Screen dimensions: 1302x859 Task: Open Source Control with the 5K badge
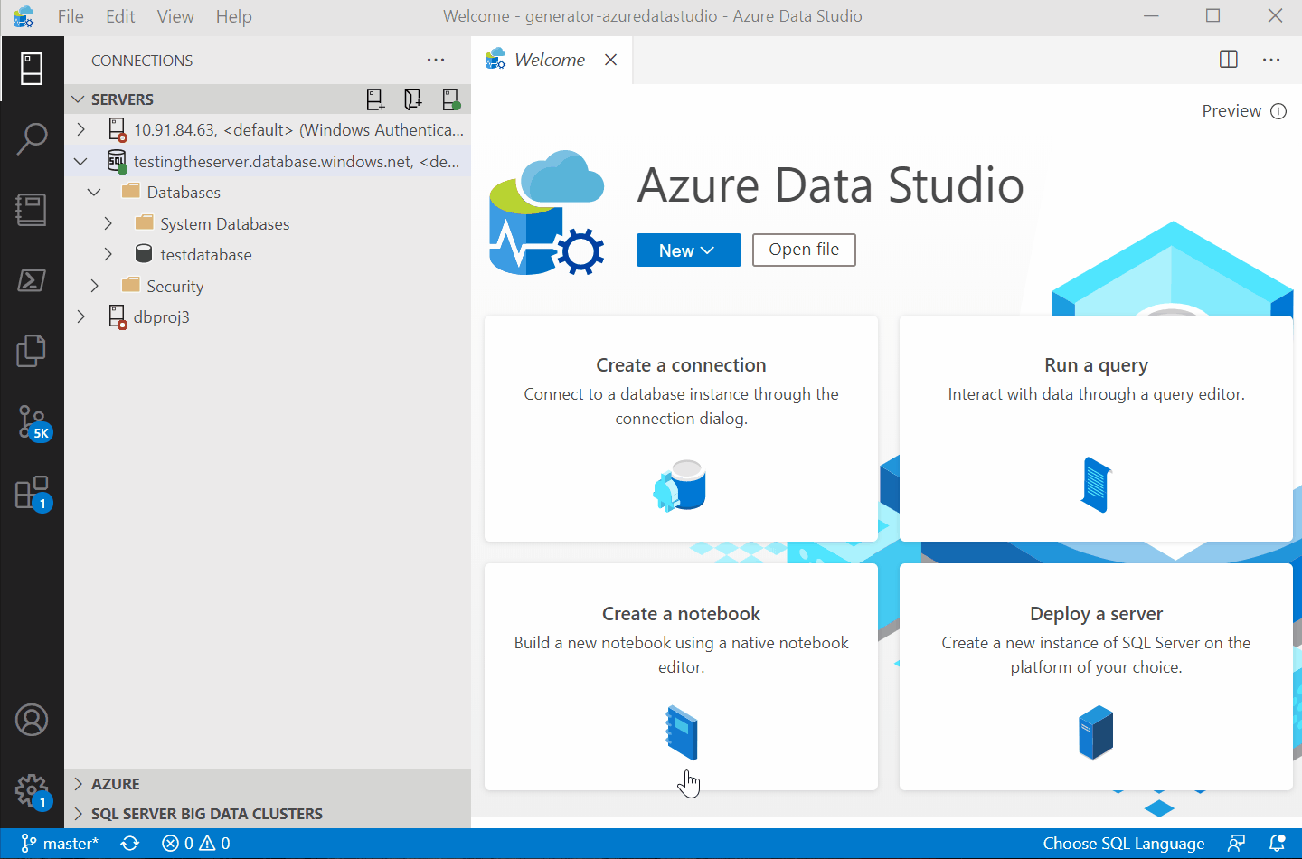tap(33, 421)
